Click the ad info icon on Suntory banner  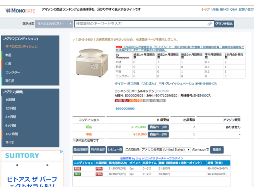(62, 152)
